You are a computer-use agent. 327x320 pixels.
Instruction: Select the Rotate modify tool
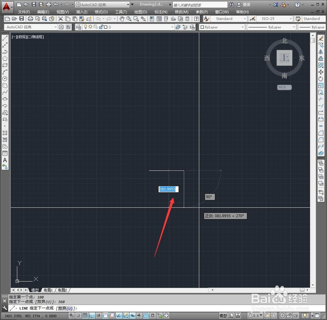pyautogui.click(x=321, y=79)
